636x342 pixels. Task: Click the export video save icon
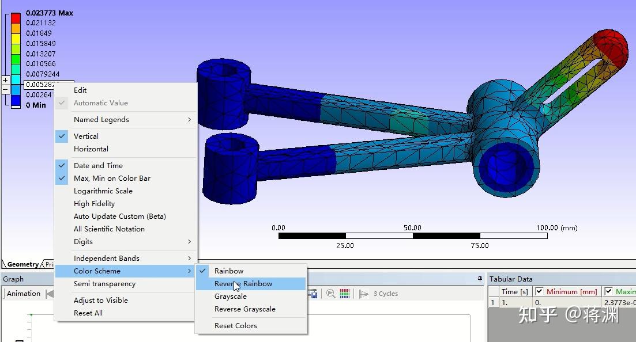tap(312, 294)
